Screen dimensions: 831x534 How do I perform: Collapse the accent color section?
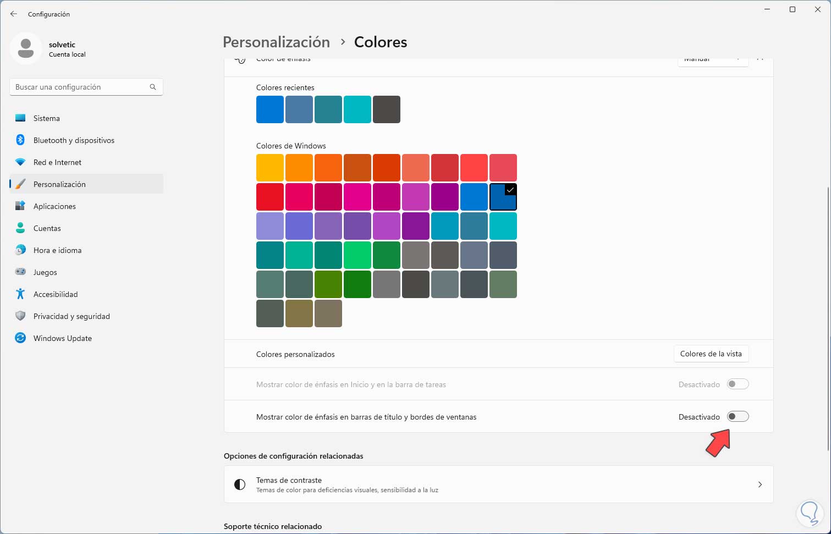761,60
